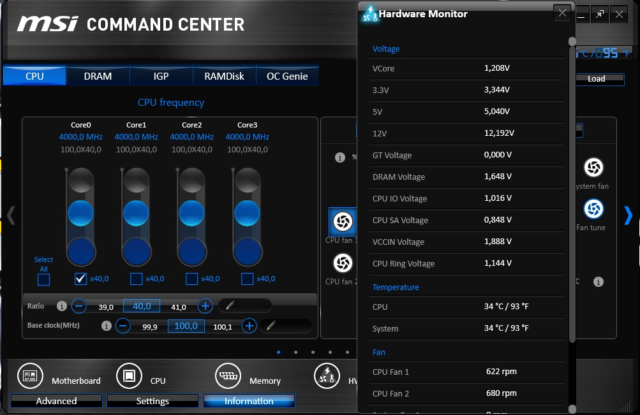
Task: Click the Ratio 40,0 input field
Action: tap(142, 306)
